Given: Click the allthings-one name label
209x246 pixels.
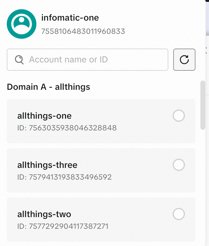Looking at the screenshot, I should click(44, 116).
